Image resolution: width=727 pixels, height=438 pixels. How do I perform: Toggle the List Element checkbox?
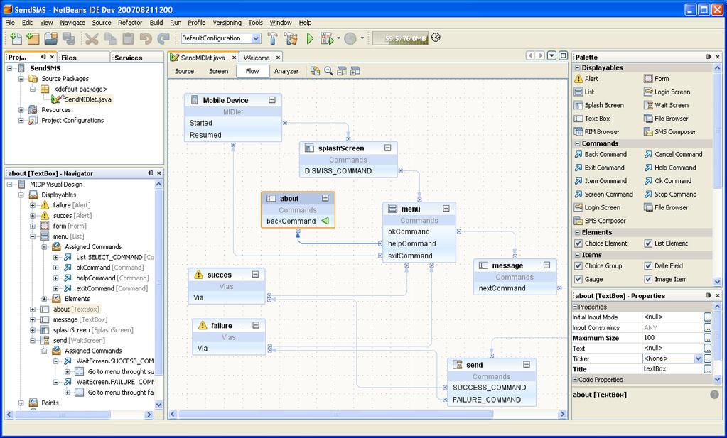click(x=648, y=243)
